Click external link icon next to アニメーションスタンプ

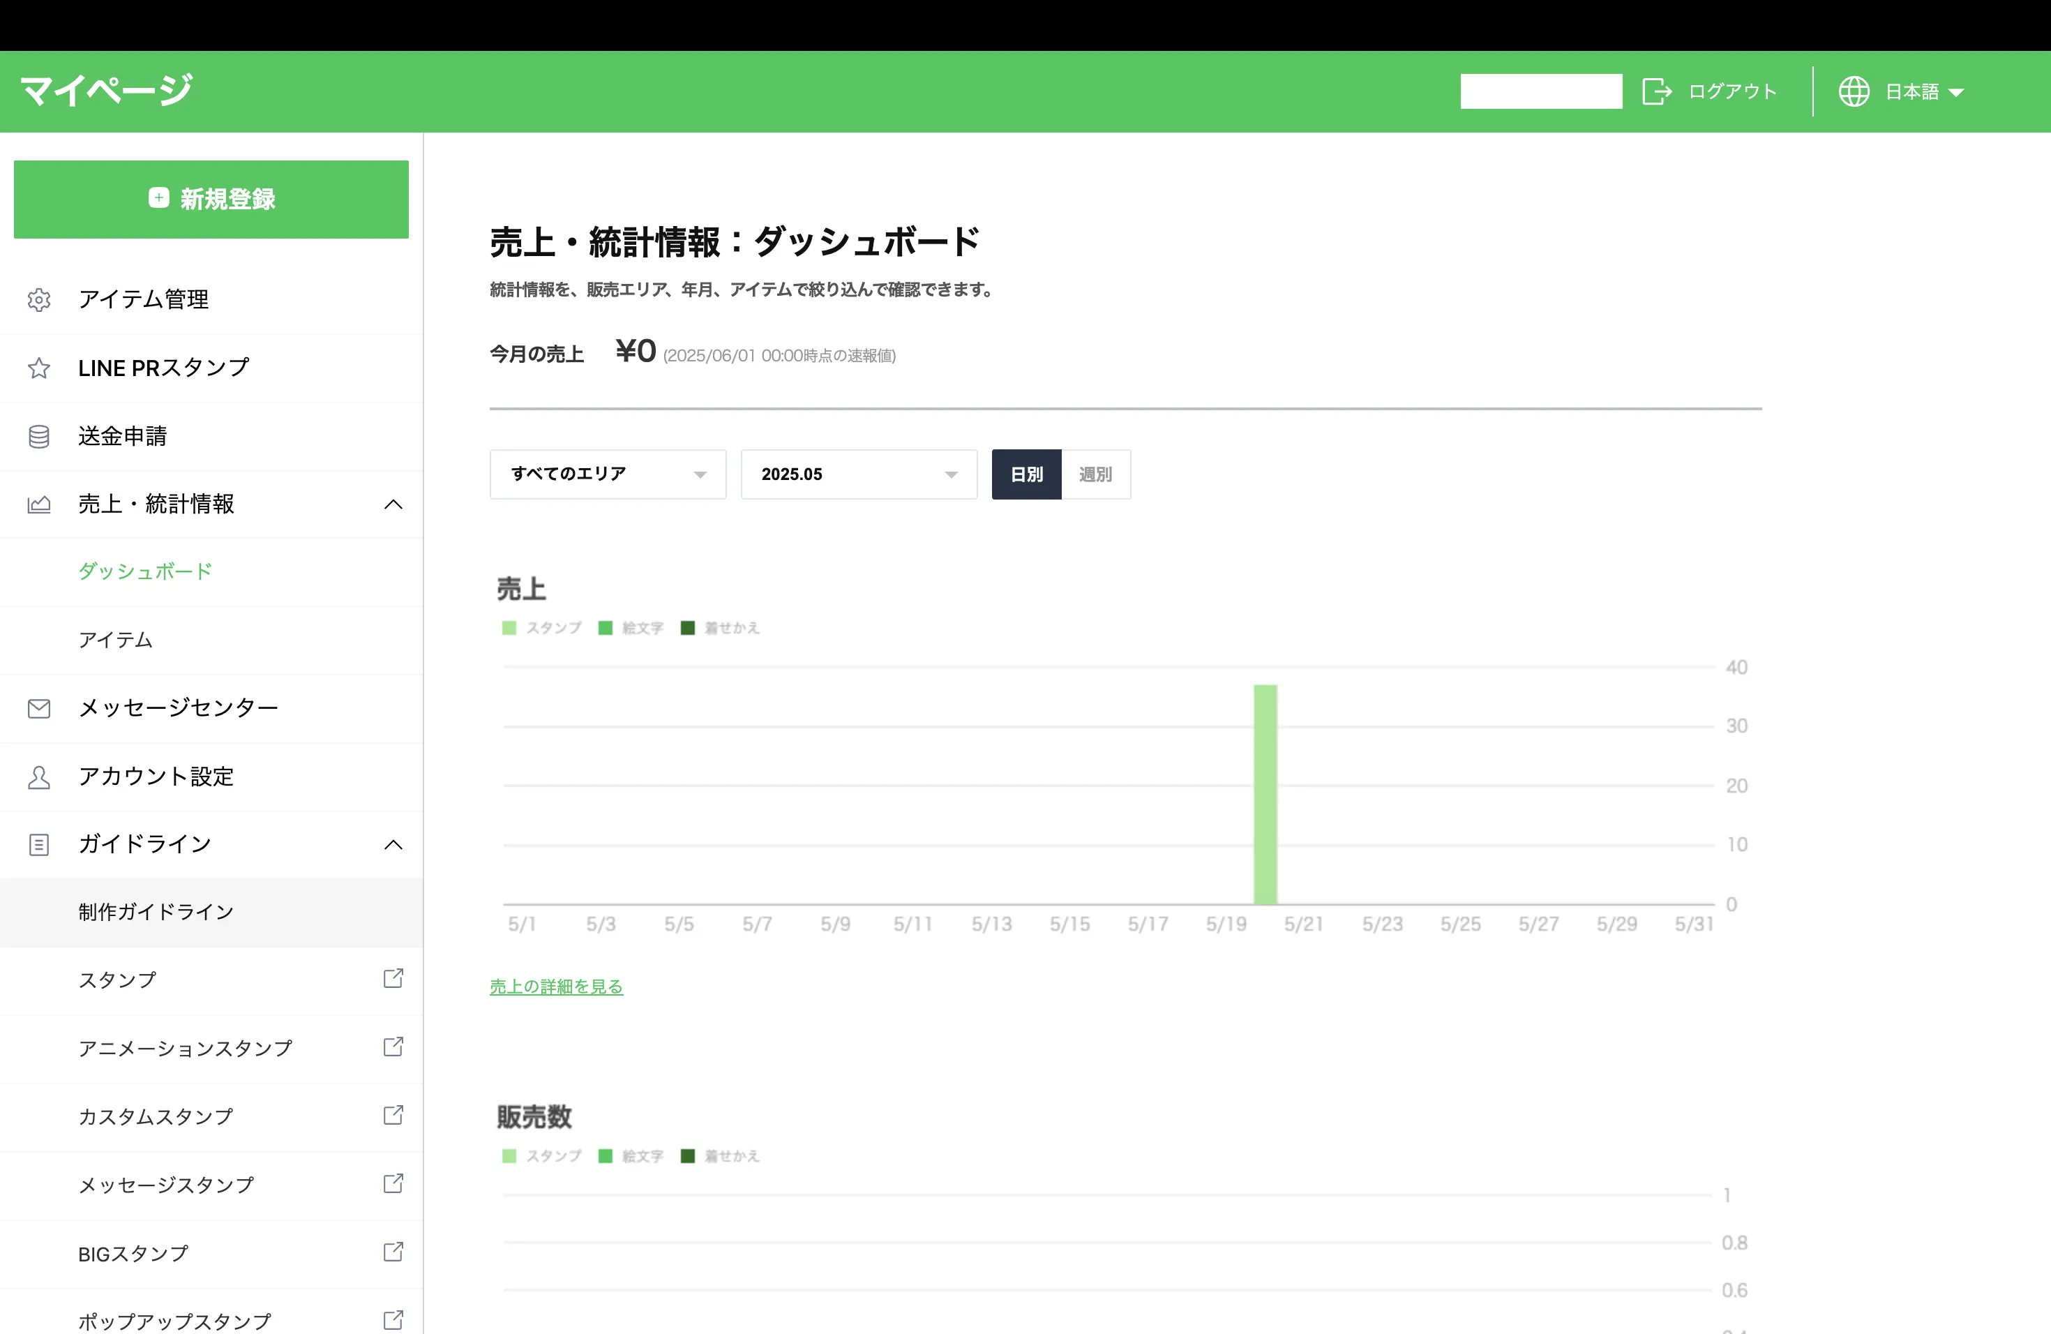[393, 1046]
